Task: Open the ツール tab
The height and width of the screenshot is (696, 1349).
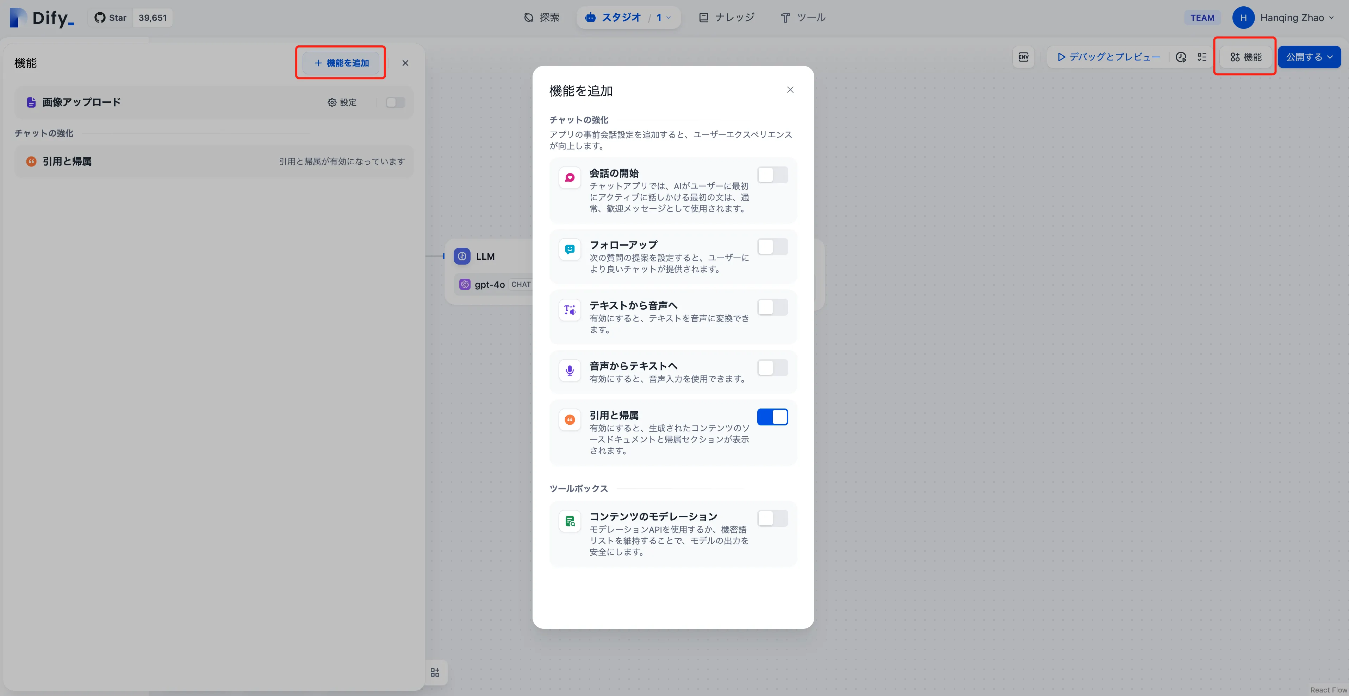Action: point(803,18)
